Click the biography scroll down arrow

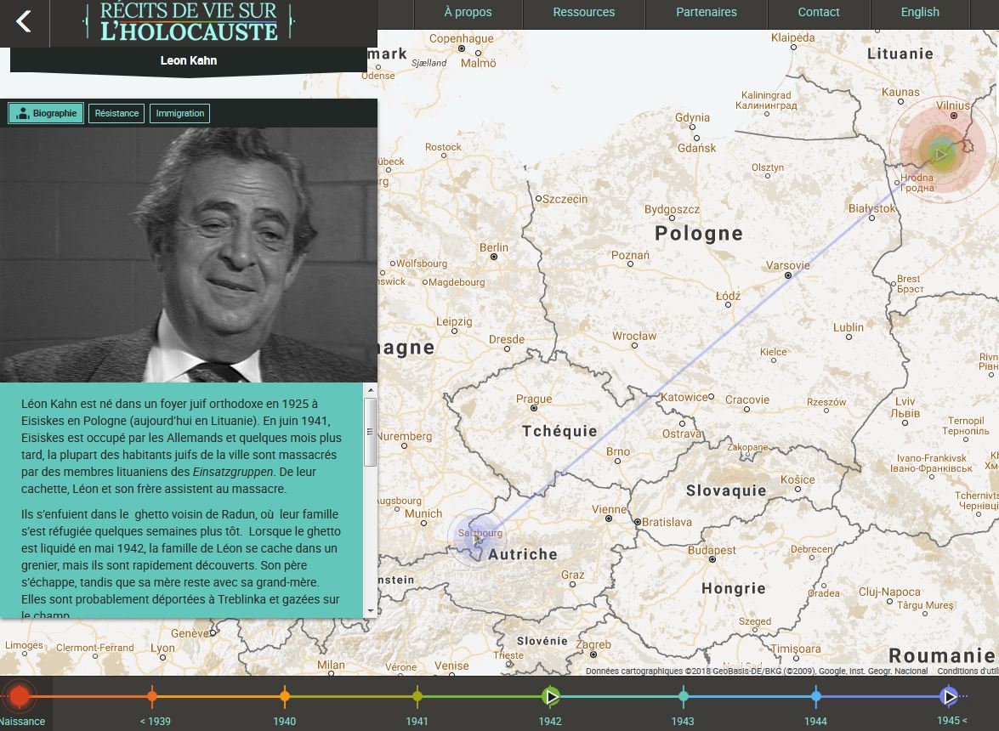370,611
